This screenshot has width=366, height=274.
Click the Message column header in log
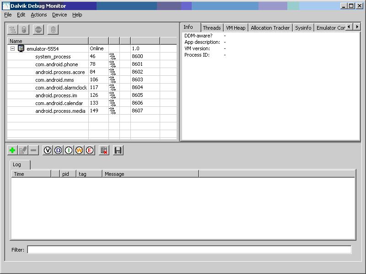pos(151,174)
